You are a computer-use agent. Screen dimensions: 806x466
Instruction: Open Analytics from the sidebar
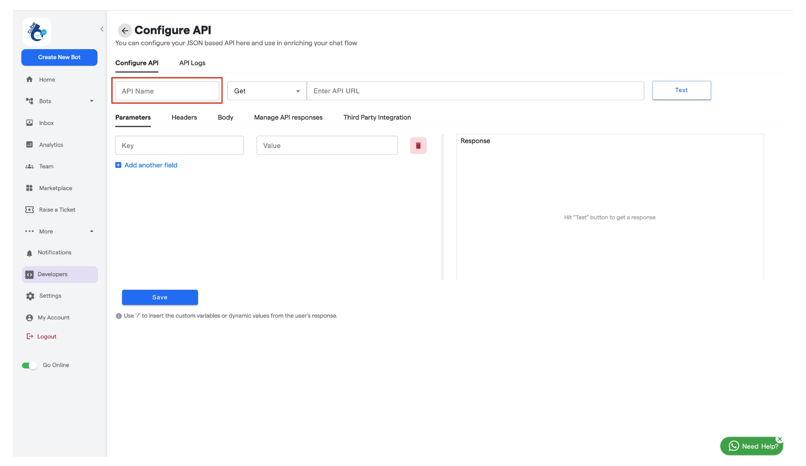[x=29, y=145]
